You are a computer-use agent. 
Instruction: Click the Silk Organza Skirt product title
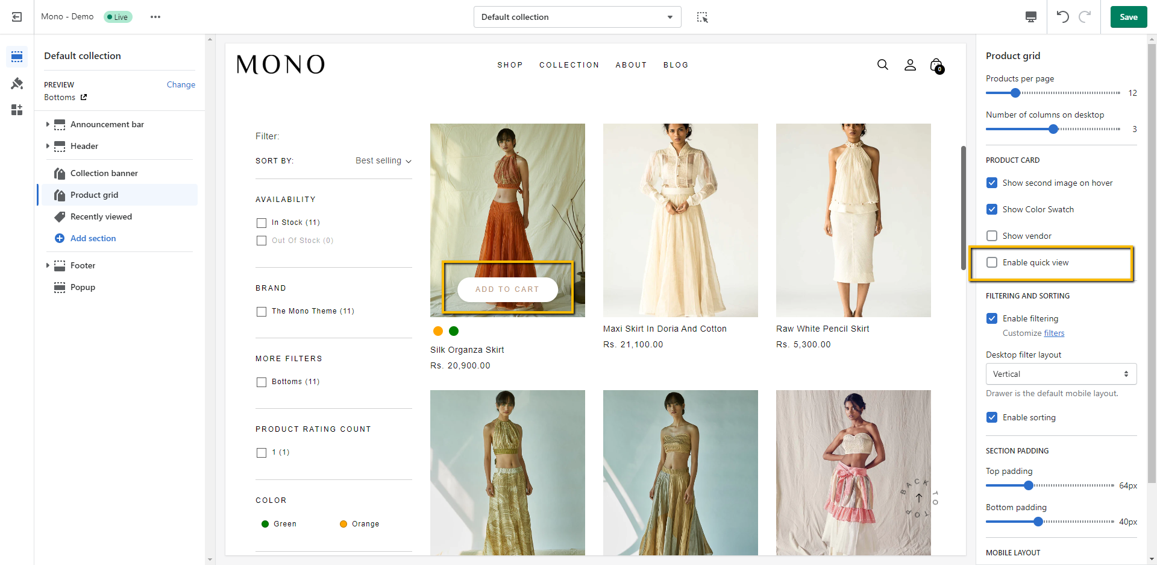coord(467,350)
